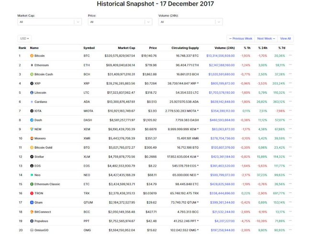Screen dimensions: 325x234
Task: Click the Bitcoin Gold logo icon
Action: pyautogui.click(x=32, y=147)
